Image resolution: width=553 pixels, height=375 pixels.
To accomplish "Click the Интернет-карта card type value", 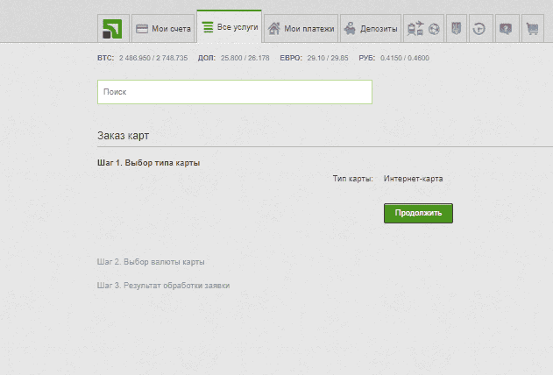I will [413, 179].
